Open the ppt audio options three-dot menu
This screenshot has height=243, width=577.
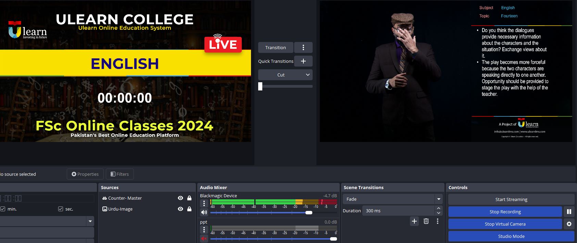pyautogui.click(x=204, y=229)
